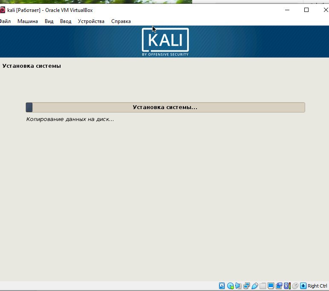Click the hard disk activity status icon
This screenshot has width=329, height=291.
[222, 285]
